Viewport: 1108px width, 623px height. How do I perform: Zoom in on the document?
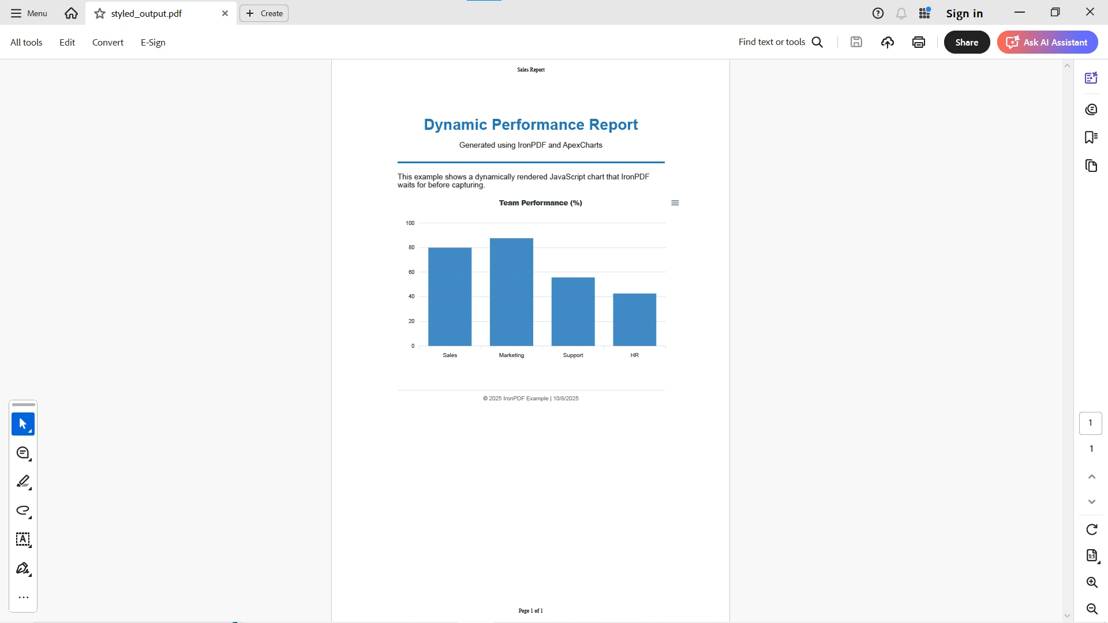coord(1091,583)
